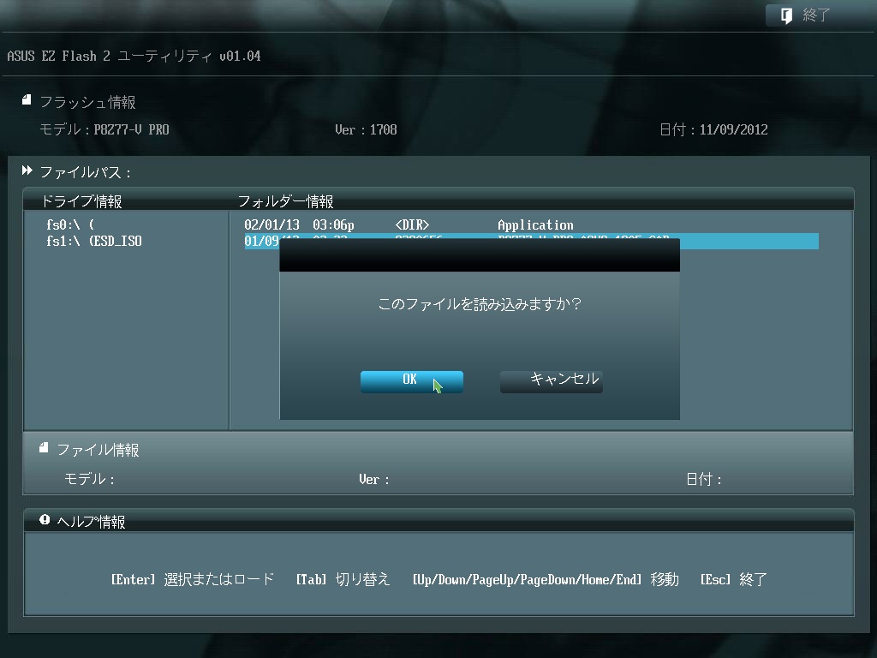Dismiss the dialog with キャンセル
The width and height of the screenshot is (877, 658).
[551, 381]
